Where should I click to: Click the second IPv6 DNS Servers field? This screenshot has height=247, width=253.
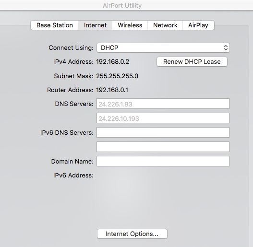coord(163,147)
